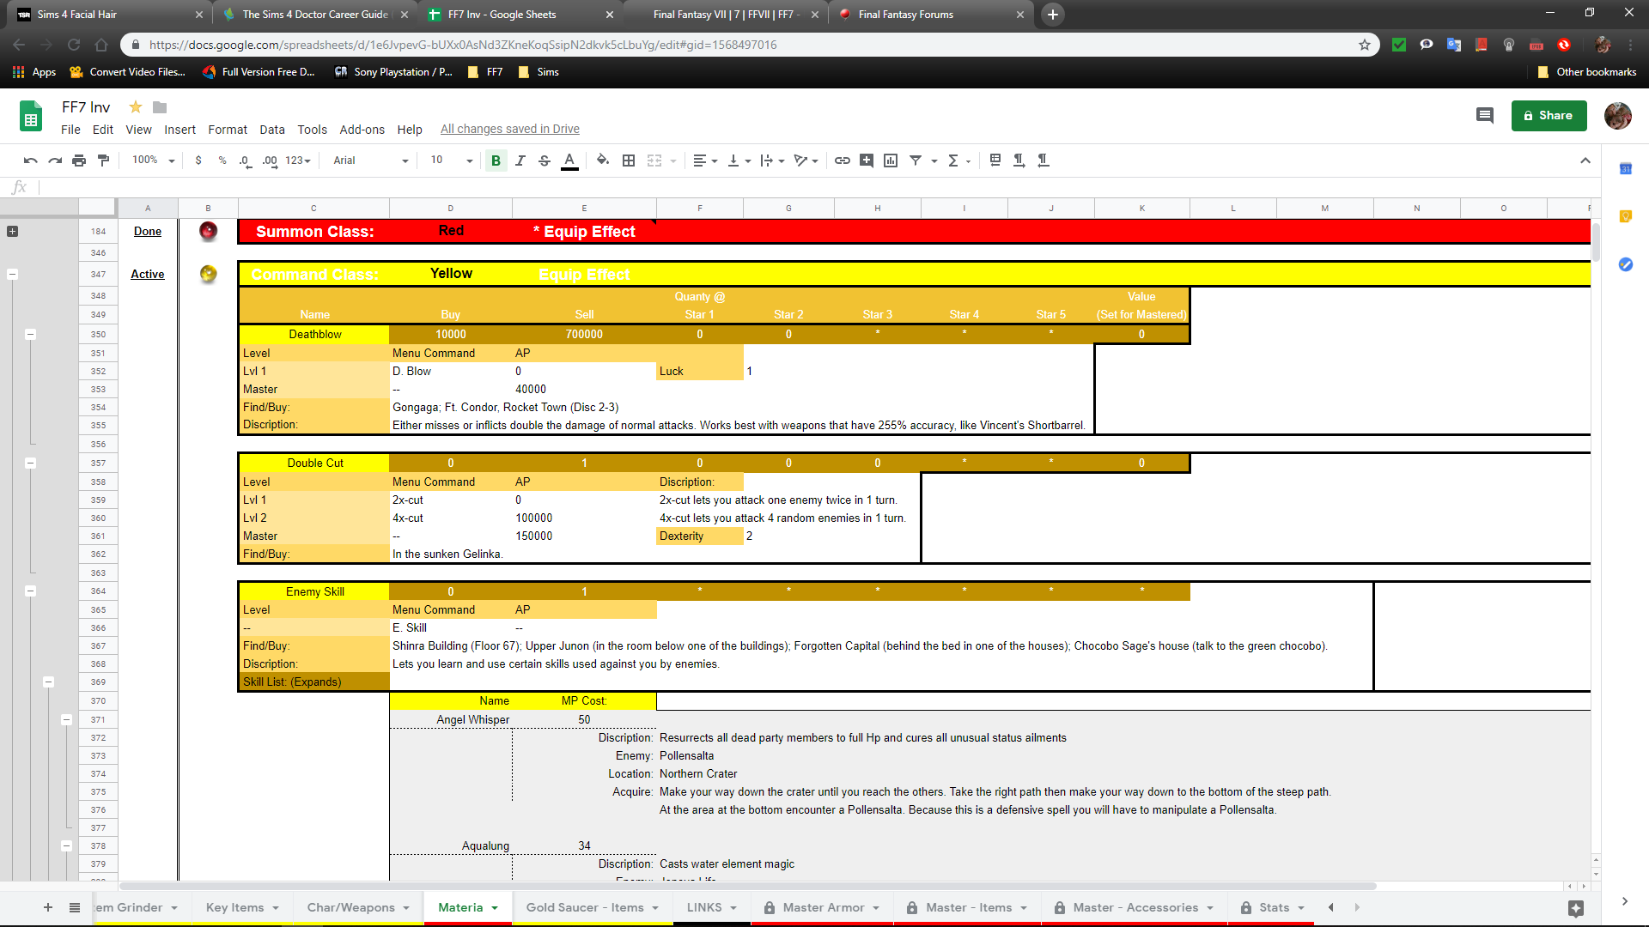
Task: Click the Undo icon in toolbar
Action: 31,161
